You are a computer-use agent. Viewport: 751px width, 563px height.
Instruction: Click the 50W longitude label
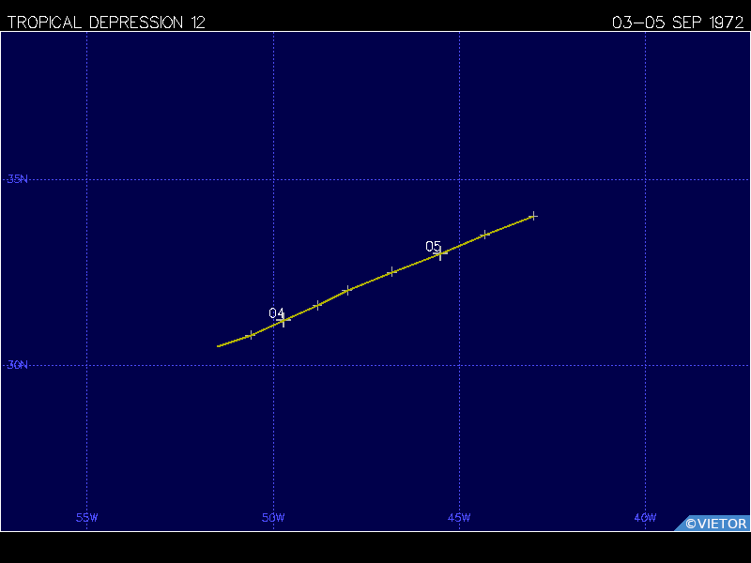tap(273, 518)
